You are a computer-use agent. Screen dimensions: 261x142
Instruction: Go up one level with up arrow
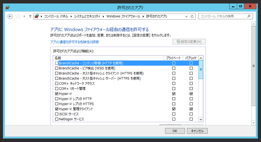tap(30, 17)
